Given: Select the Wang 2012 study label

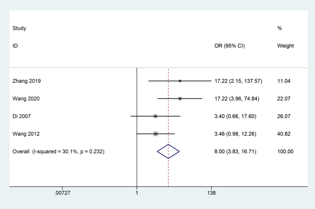Looking at the screenshot, I should click(26, 134).
